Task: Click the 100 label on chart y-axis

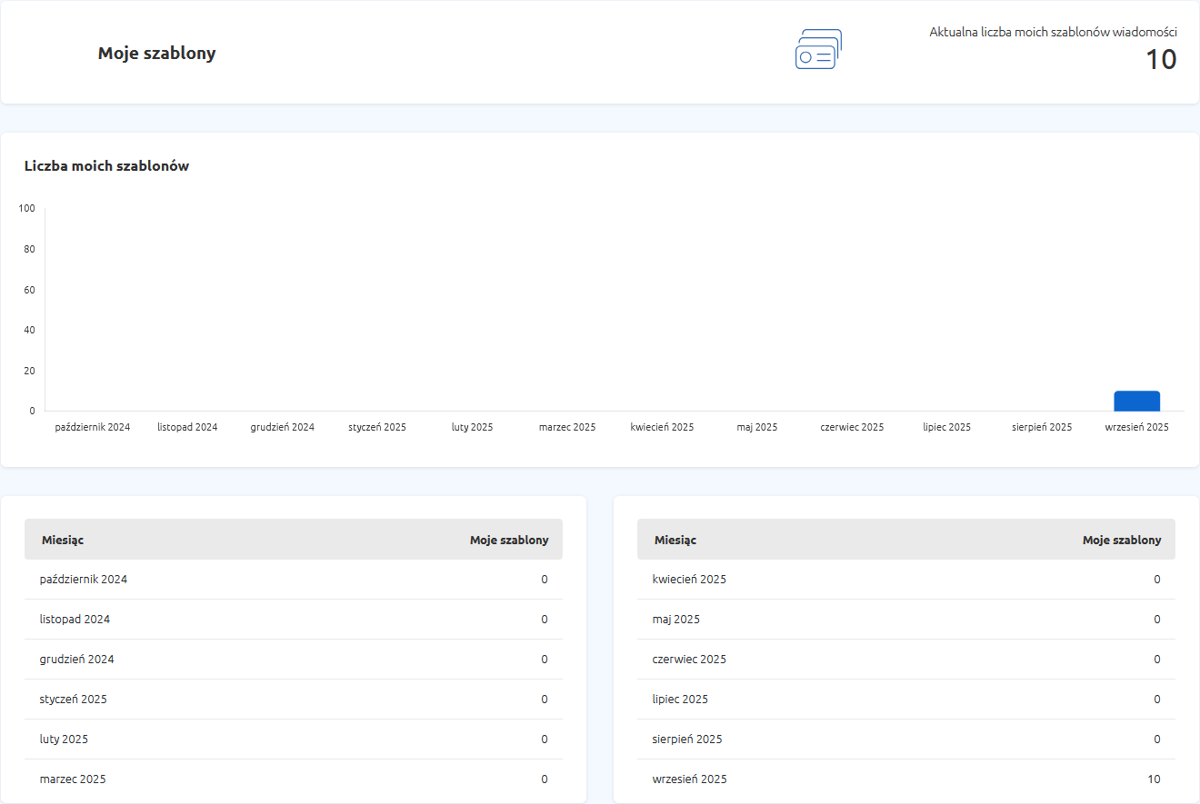Action: pyautogui.click(x=26, y=209)
